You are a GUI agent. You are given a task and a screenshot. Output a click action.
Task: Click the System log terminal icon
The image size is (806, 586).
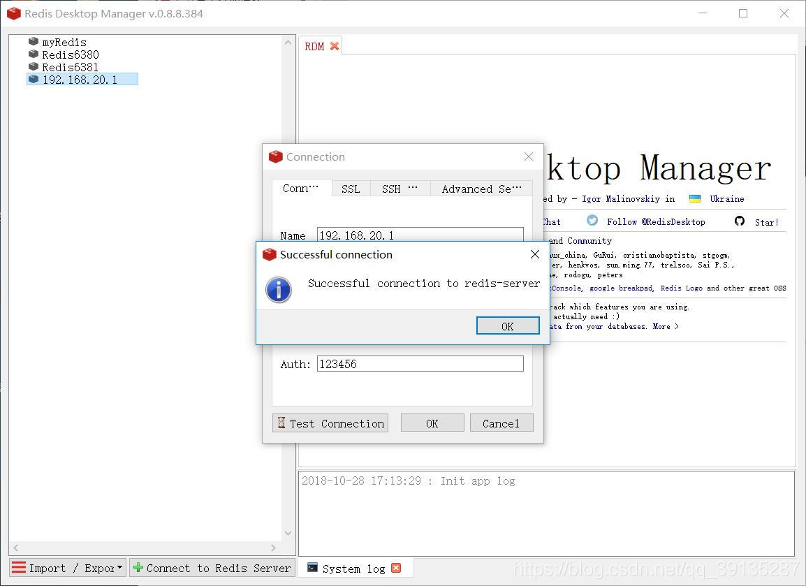pos(312,567)
